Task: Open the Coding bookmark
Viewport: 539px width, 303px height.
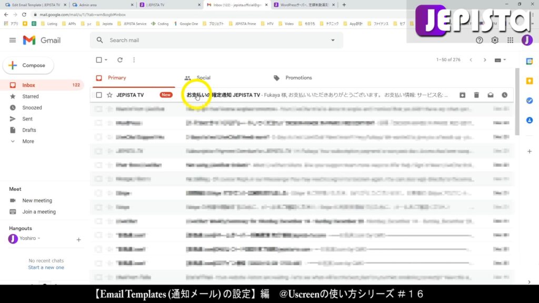Action: coord(160,24)
